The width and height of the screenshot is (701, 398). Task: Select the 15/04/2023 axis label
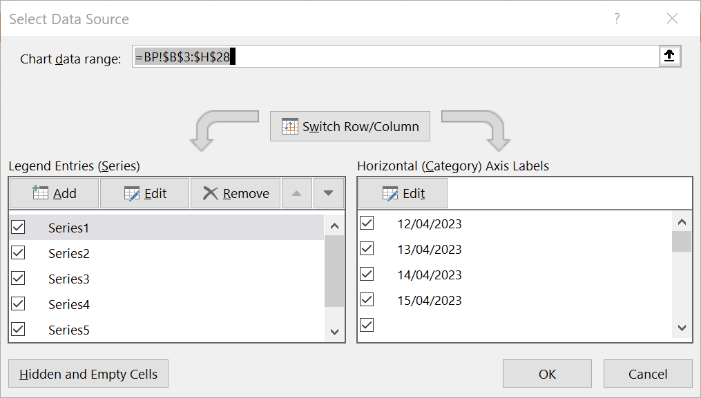(430, 300)
